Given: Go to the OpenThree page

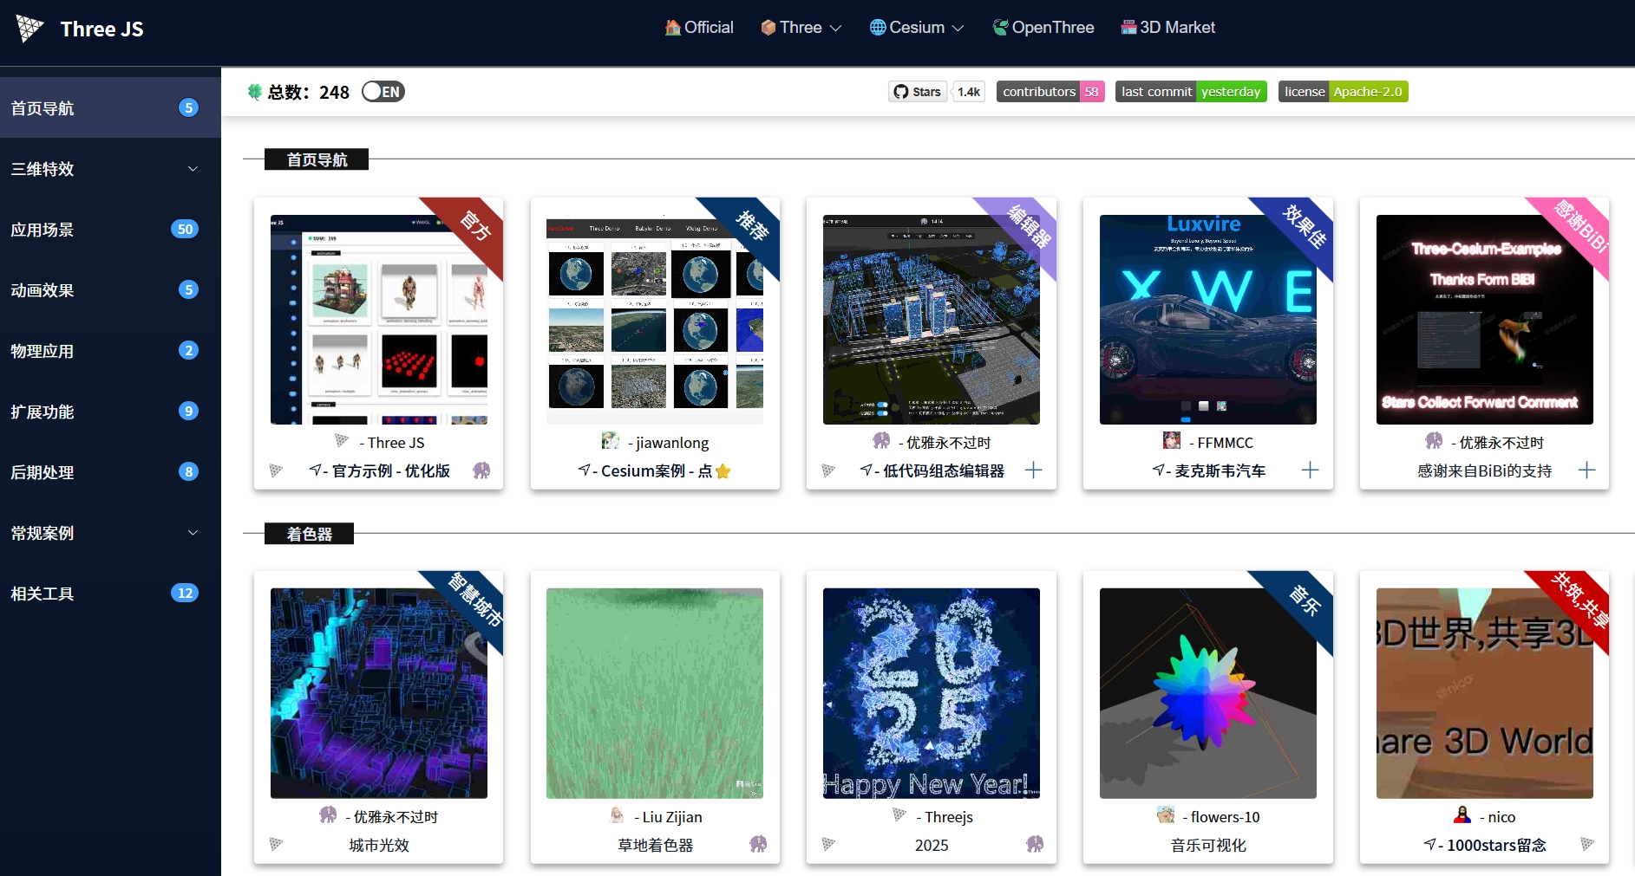Looking at the screenshot, I should click(1043, 28).
